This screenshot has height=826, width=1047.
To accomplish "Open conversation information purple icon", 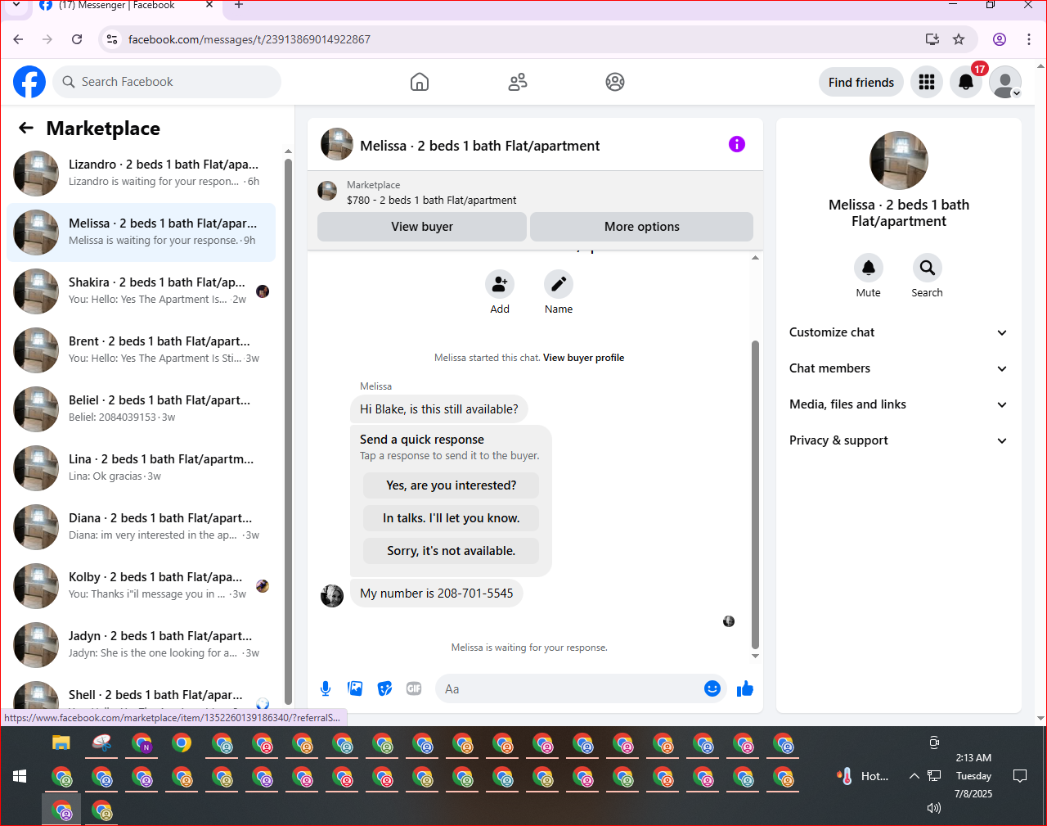I will [x=737, y=144].
